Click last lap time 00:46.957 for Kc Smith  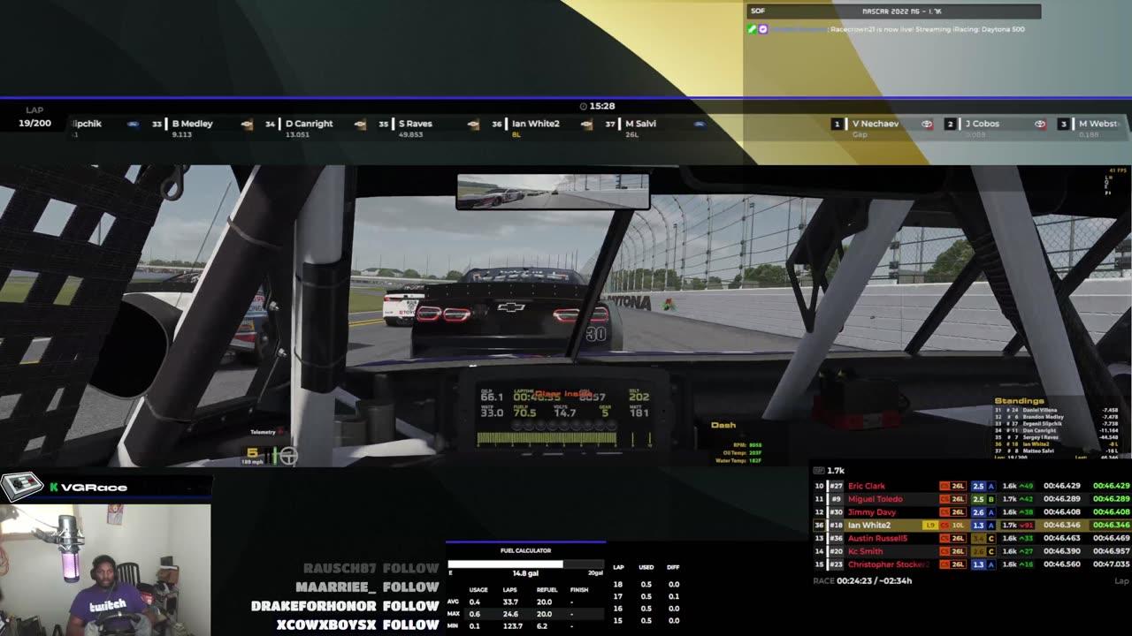click(x=1111, y=551)
